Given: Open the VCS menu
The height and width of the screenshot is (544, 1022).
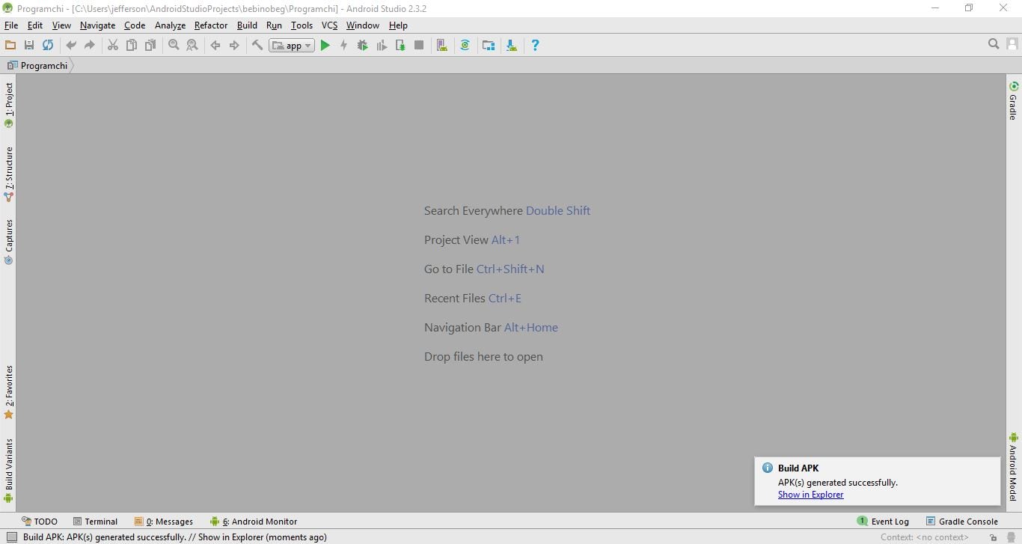Looking at the screenshot, I should [x=330, y=25].
